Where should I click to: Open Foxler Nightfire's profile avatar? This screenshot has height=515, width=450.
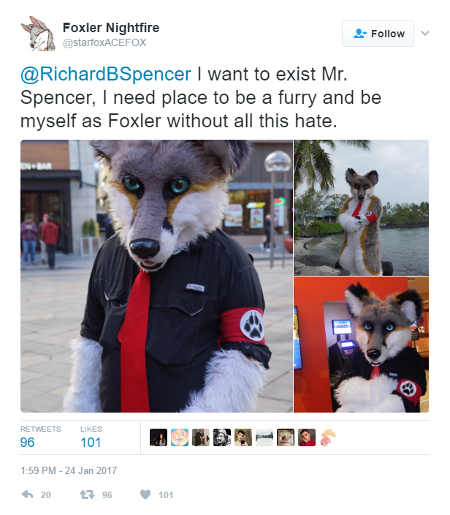point(39,34)
